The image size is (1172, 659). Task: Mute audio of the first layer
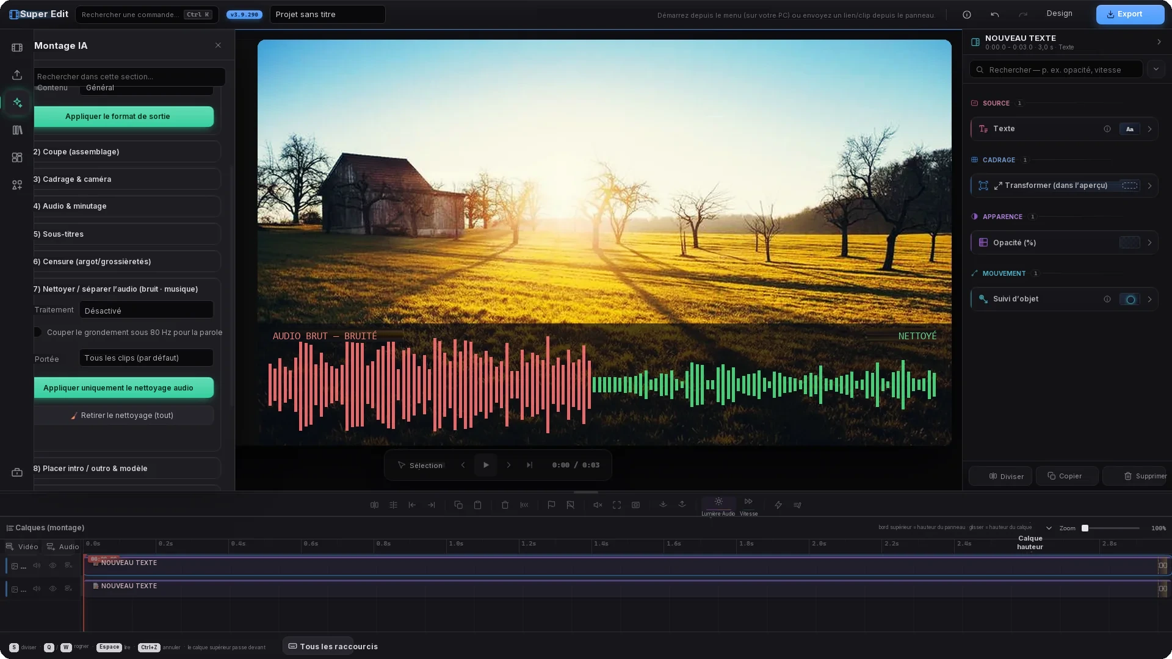pyautogui.click(x=37, y=566)
